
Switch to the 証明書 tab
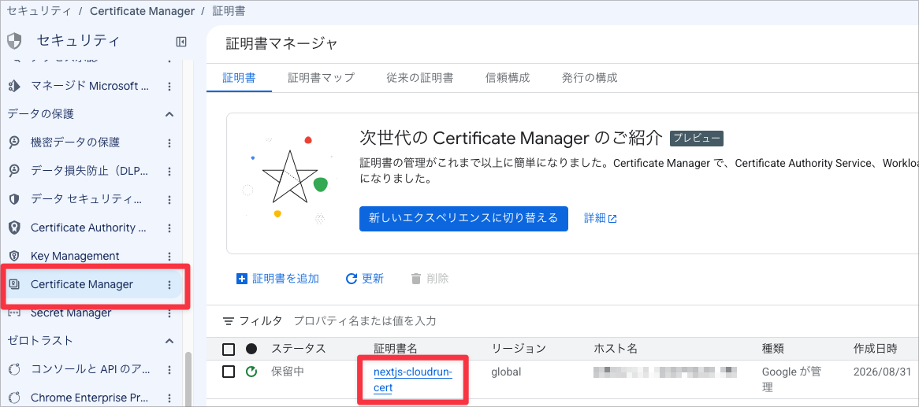coord(239,77)
